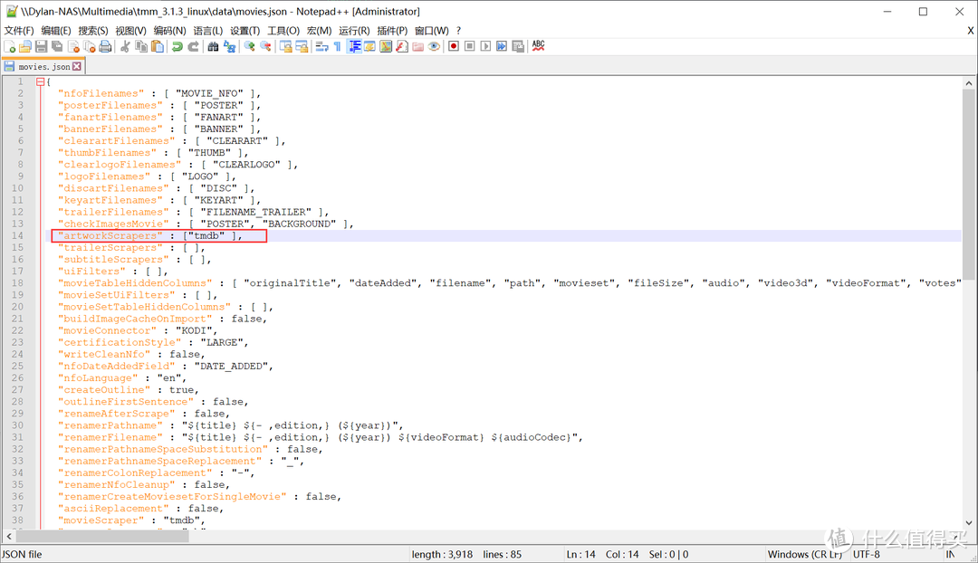
Task: Click the "nfoLanguage" key on line 26
Action: [x=97, y=377]
